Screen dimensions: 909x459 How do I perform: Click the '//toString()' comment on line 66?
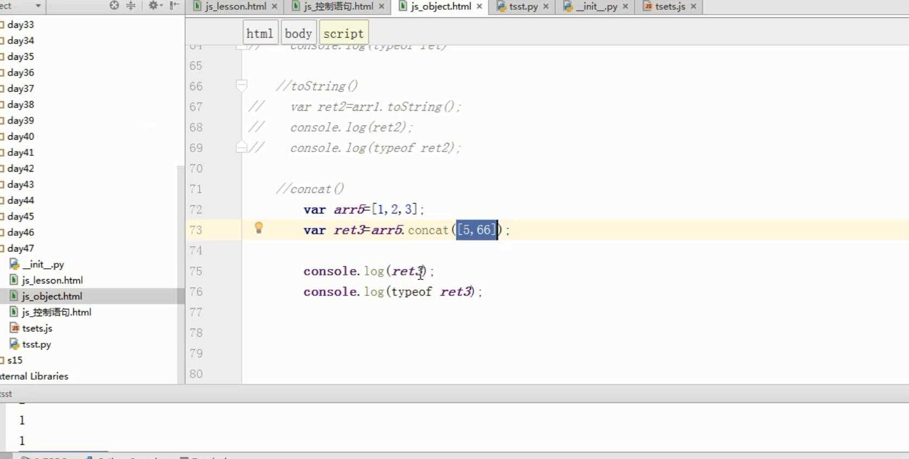[x=316, y=86]
